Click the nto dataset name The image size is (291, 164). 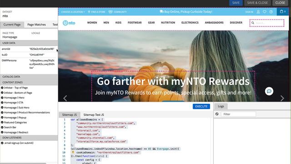[x=5, y=16]
